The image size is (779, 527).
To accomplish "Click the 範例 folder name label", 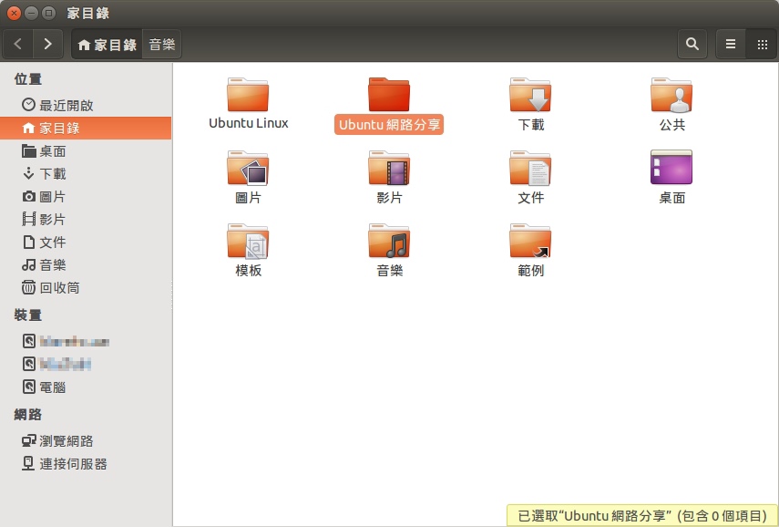I will (x=530, y=271).
